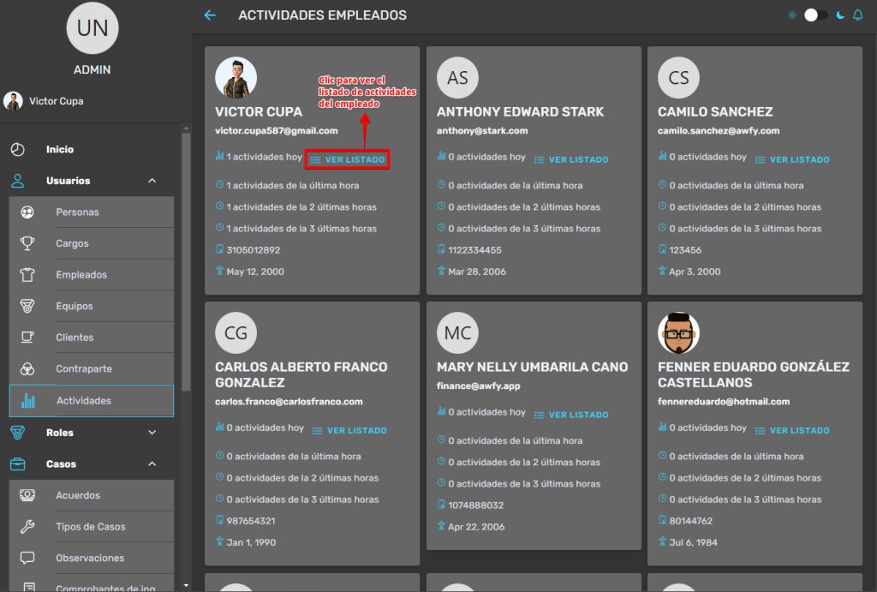This screenshot has width=877, height=592.
Task: Click Victor Cupa's small sidebar profile photo
Action: (13, 101)
